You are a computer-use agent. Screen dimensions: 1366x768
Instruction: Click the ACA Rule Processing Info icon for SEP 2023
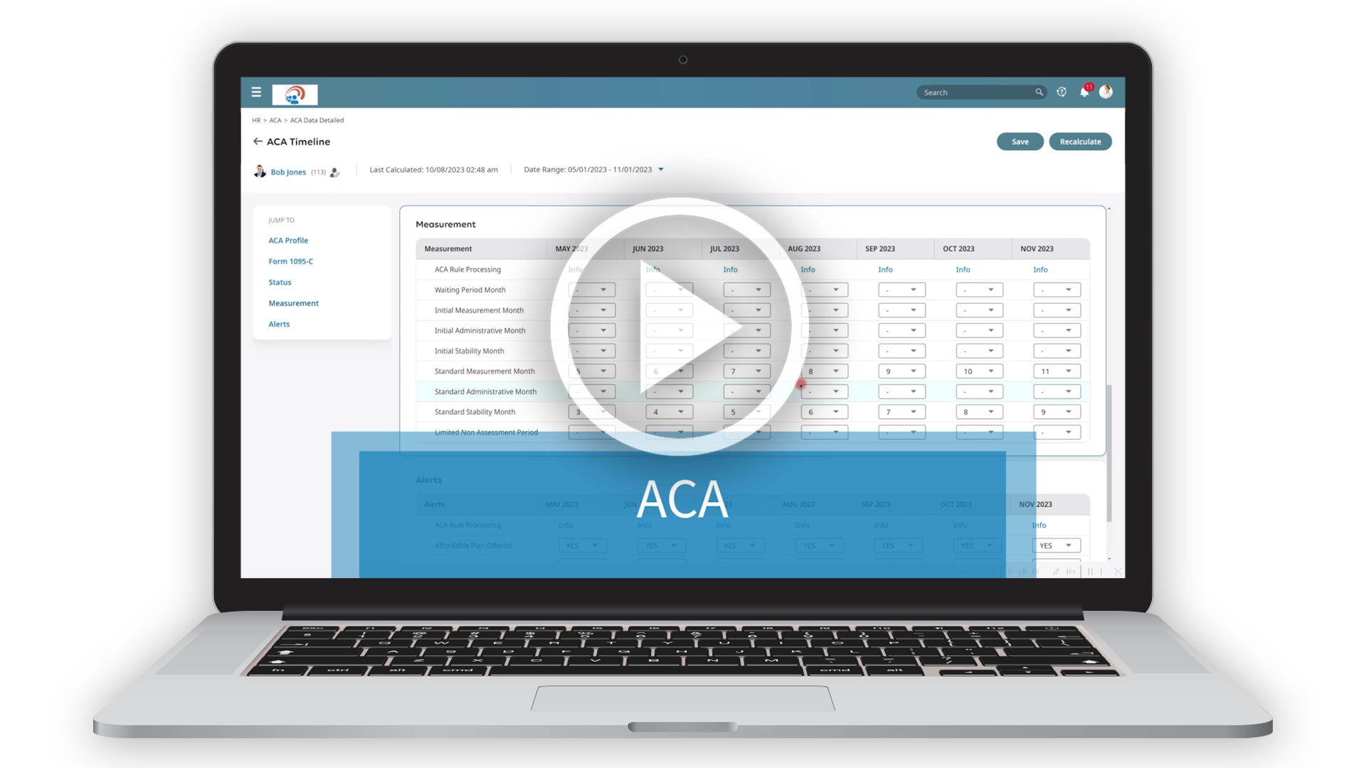(x=886, y=269)
